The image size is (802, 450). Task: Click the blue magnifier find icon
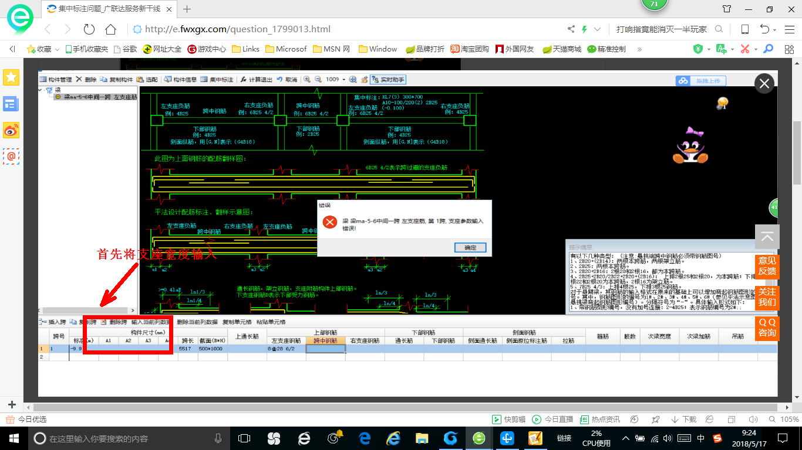point(768,49)
